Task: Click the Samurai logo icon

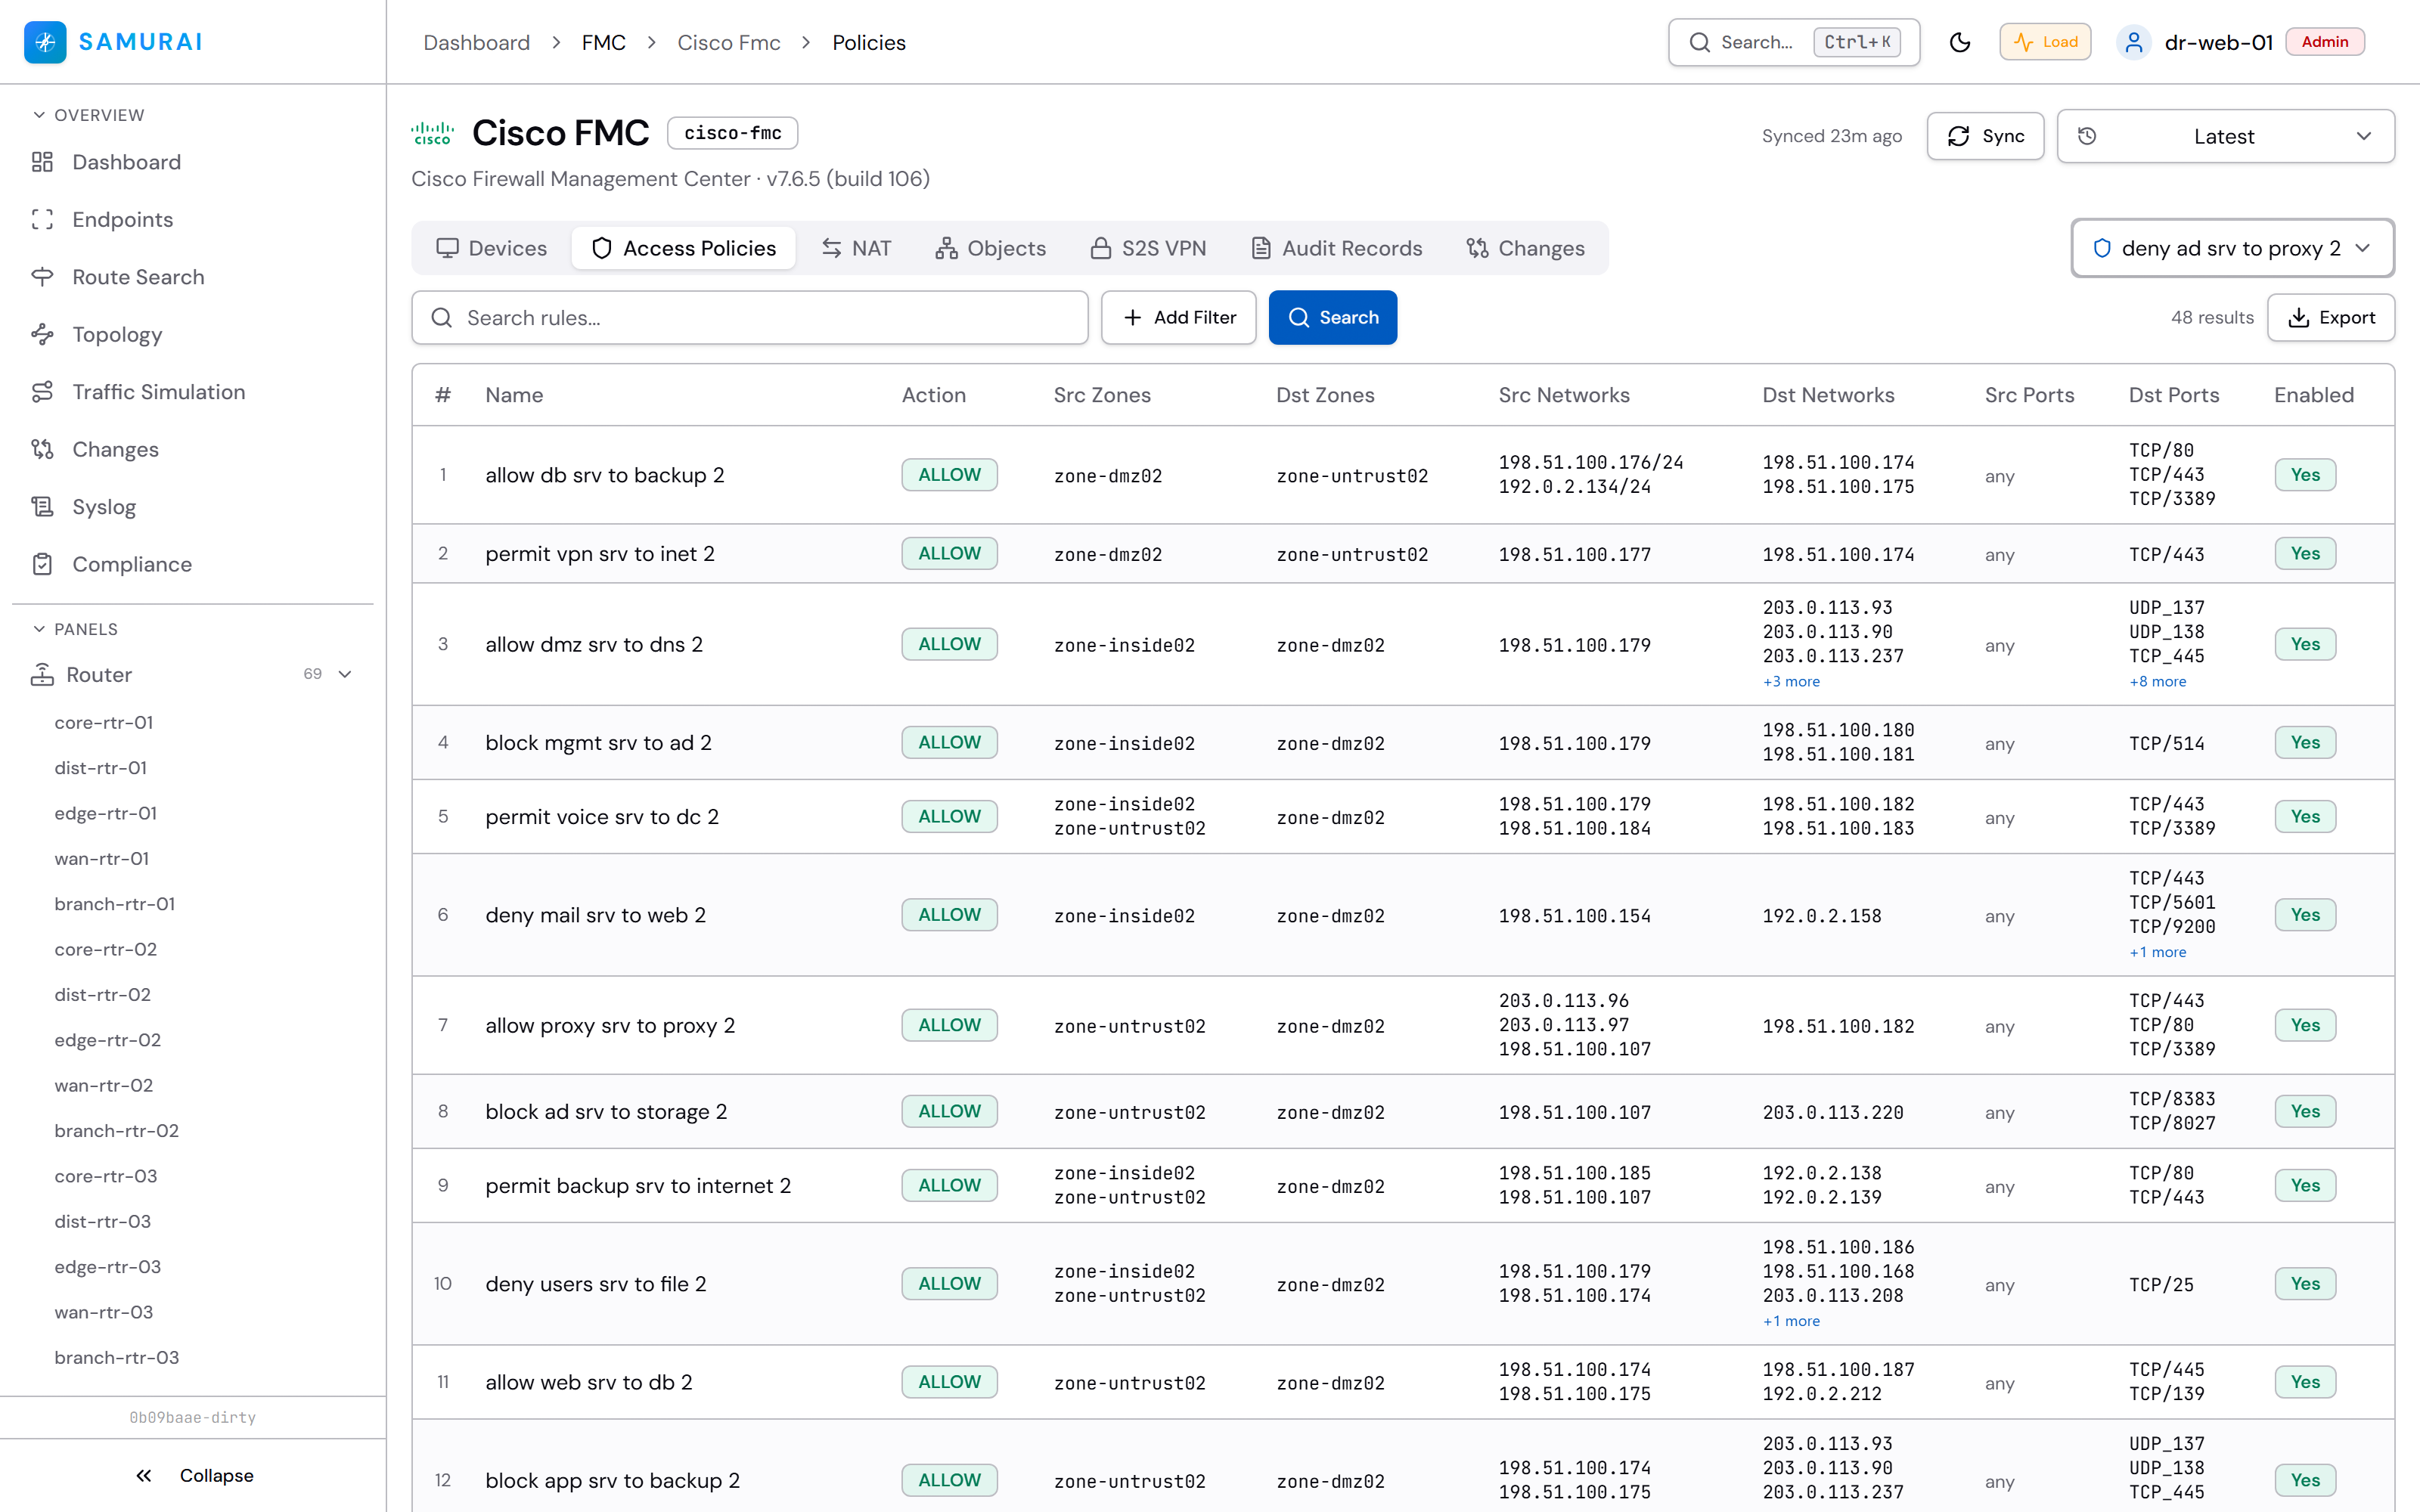Action: [x=45, y=42]
